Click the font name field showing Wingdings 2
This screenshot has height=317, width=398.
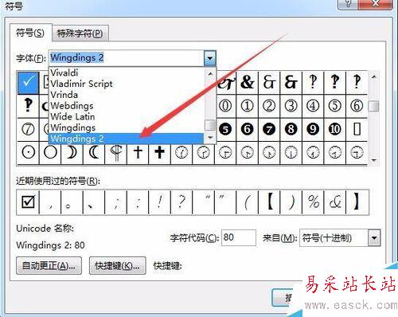[x=127, y=58]
